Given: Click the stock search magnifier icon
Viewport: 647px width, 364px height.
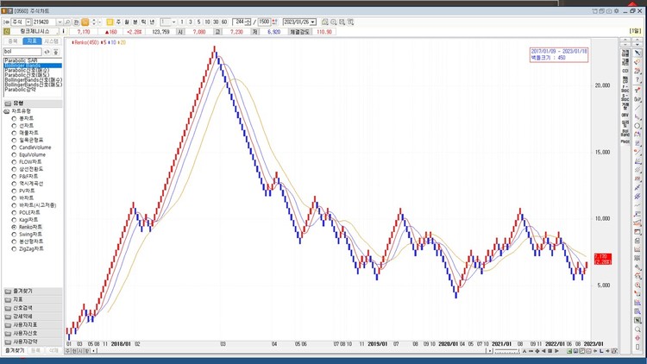Looking at the screenshot, I should click(x=67, y=22).
